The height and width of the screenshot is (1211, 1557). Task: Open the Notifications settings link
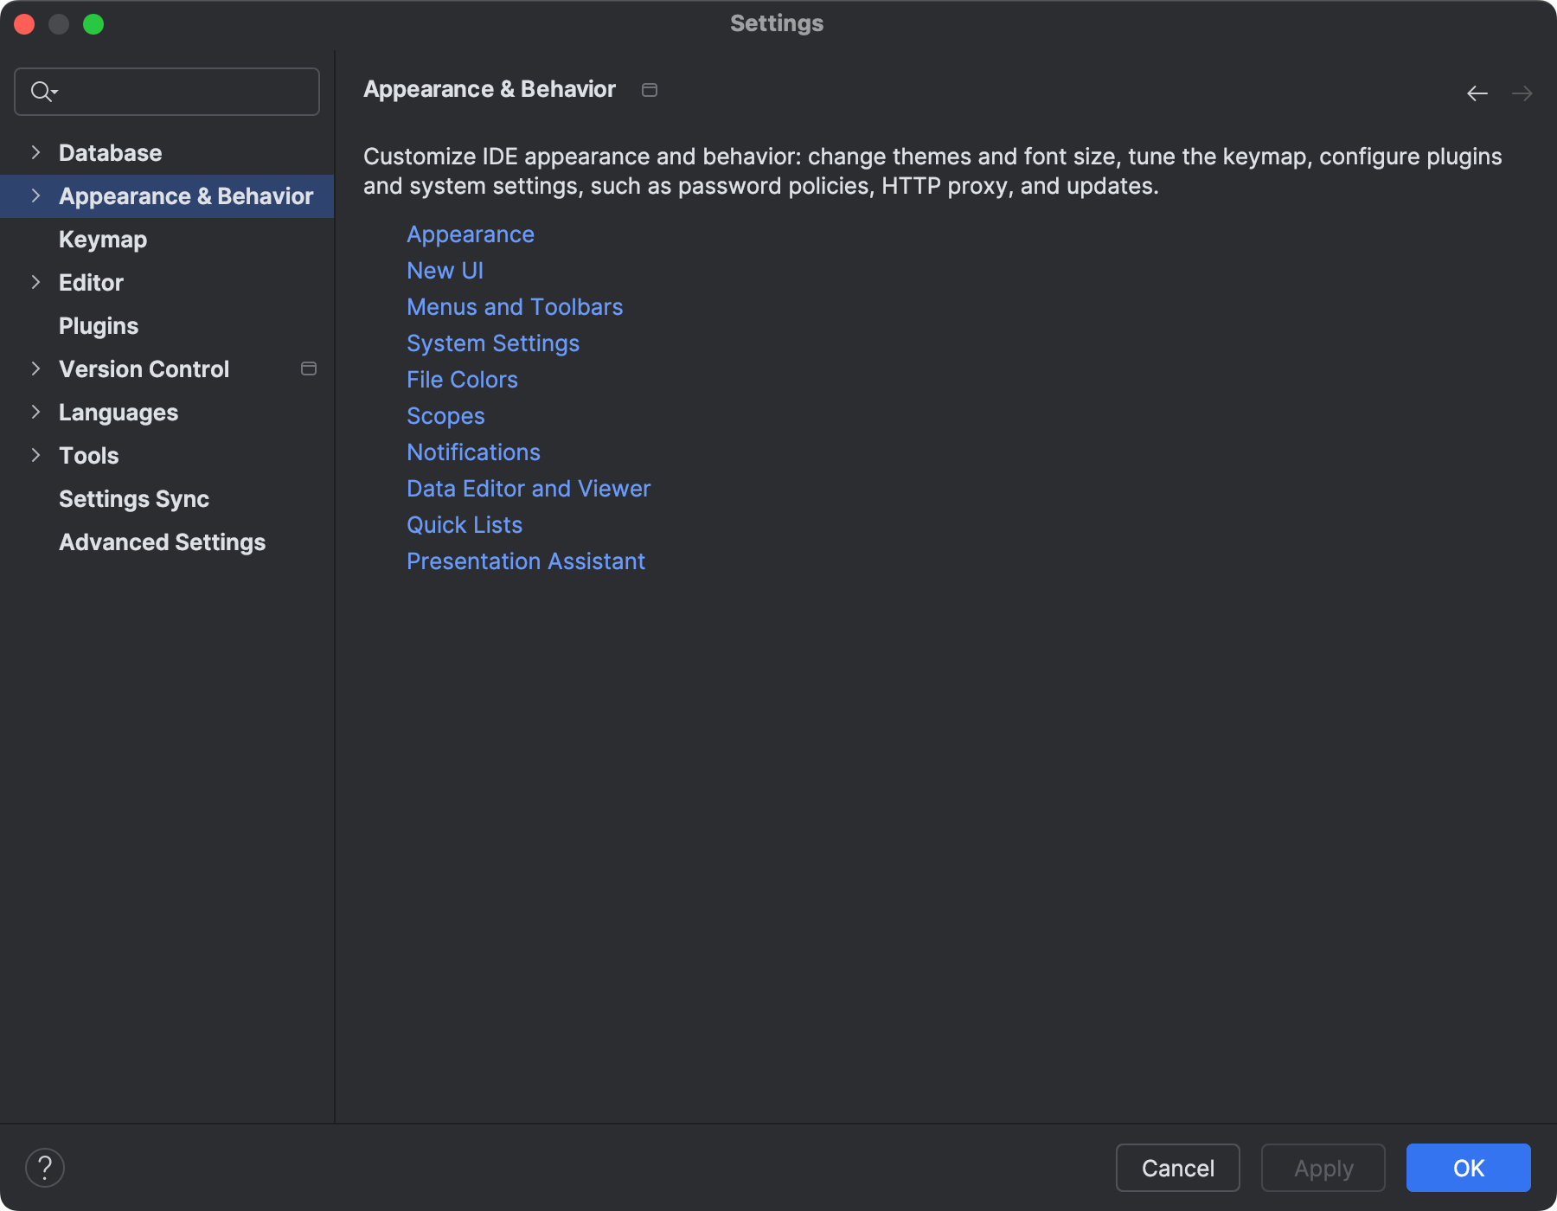click(x=473, y=452)
